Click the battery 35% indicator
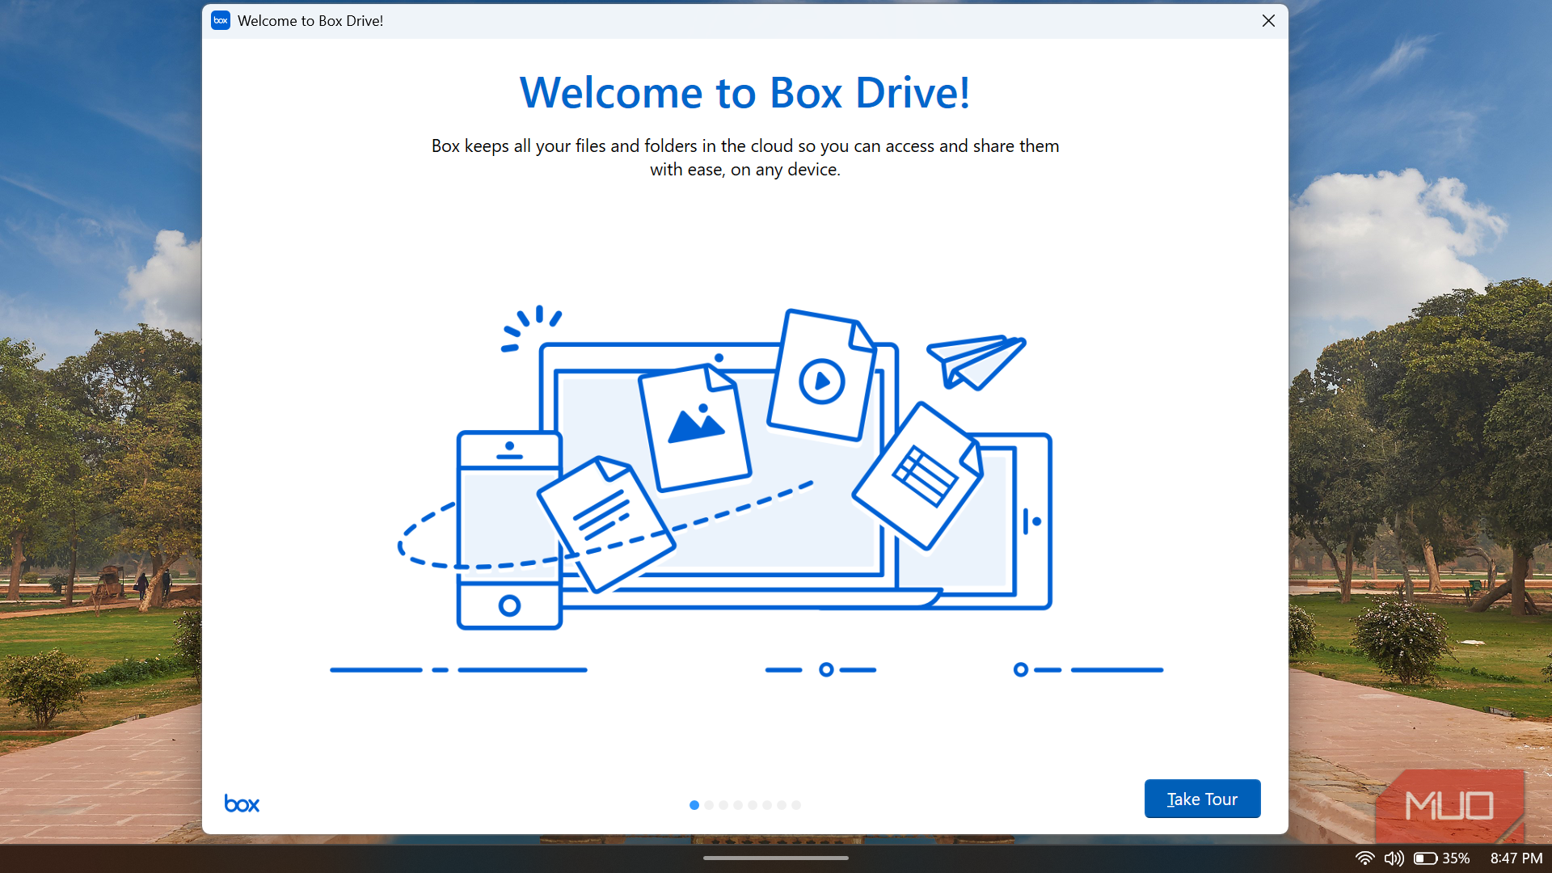This screenshot has height=873, width=1552. tap(1441, 858)
